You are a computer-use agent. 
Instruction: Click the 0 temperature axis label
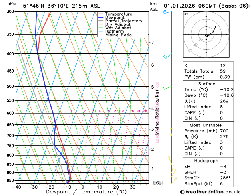click(x=83, y=187)
